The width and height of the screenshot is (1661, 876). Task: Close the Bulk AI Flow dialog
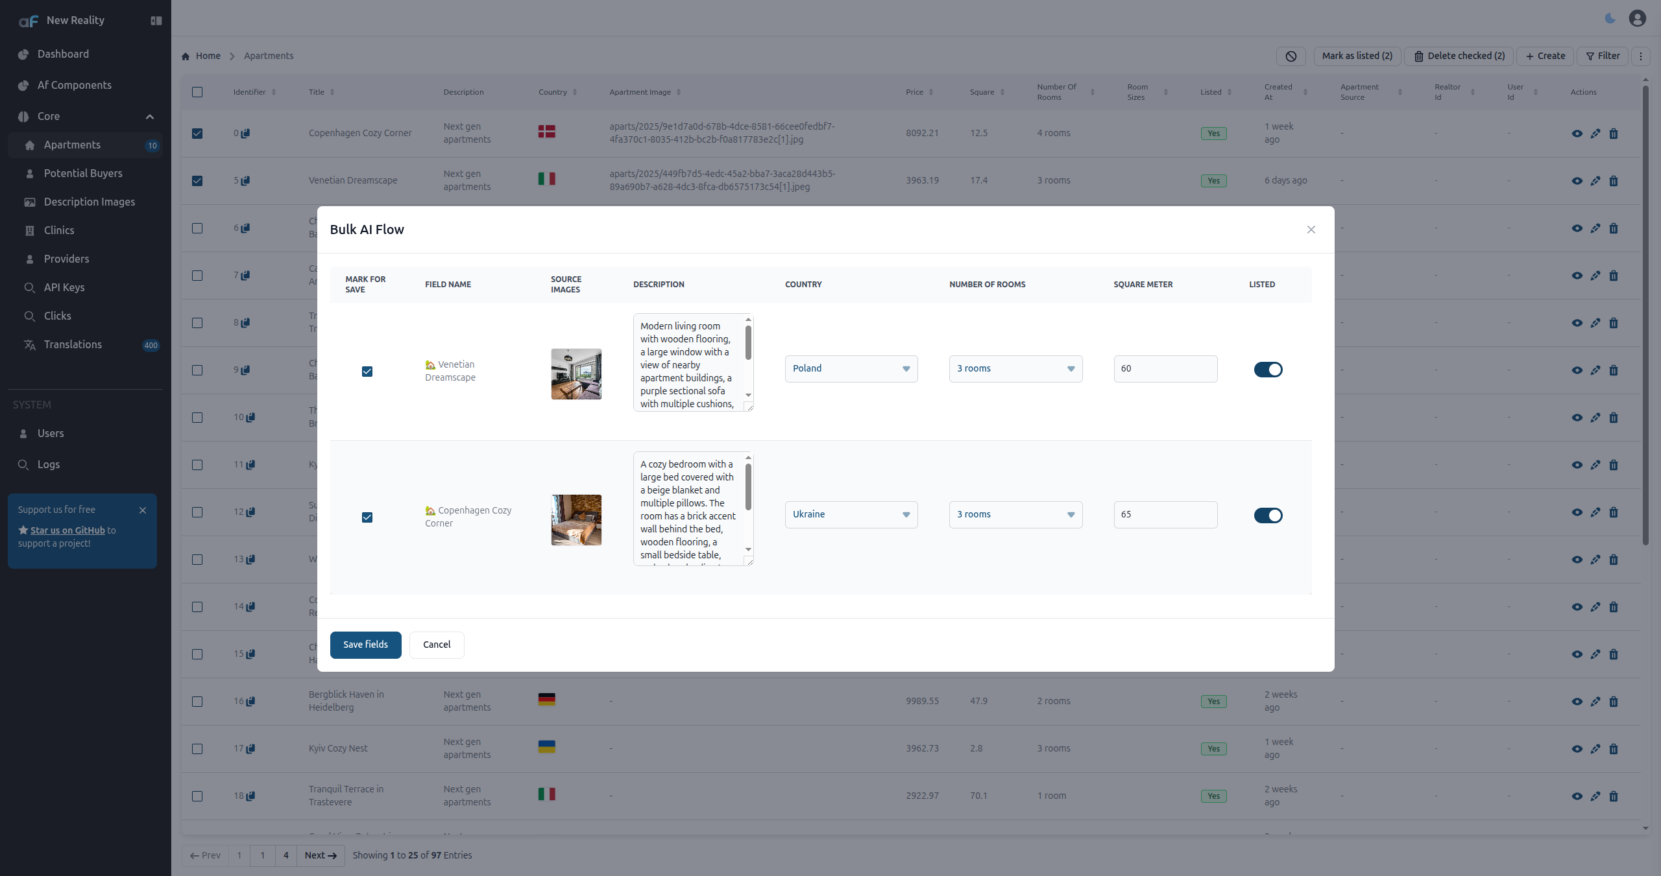pyautogui.click(x=1311, y=230)
